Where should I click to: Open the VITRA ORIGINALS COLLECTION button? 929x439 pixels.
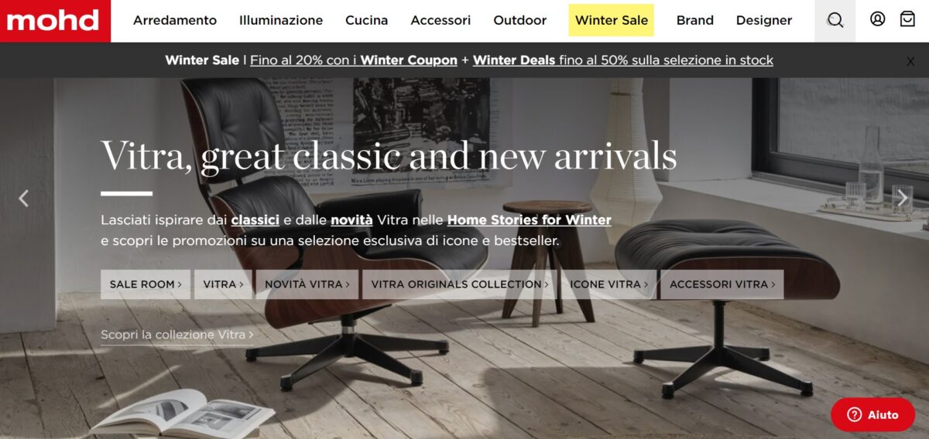[x=460, y=284]
